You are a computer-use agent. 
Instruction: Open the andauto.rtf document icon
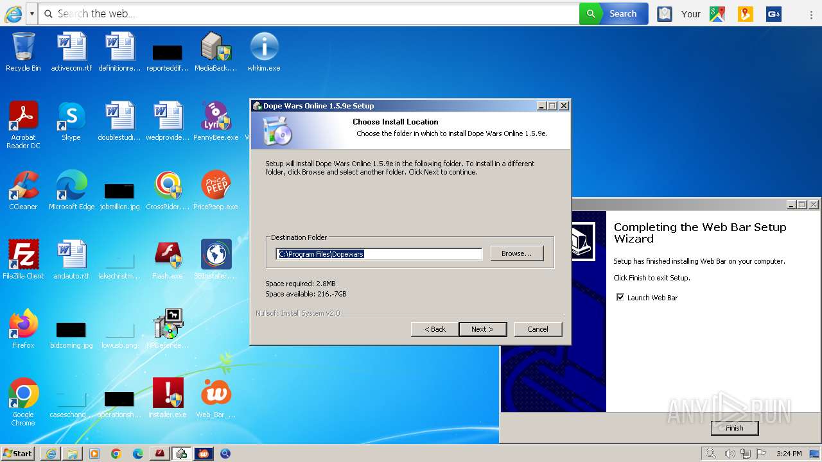[x=71, y=260]
